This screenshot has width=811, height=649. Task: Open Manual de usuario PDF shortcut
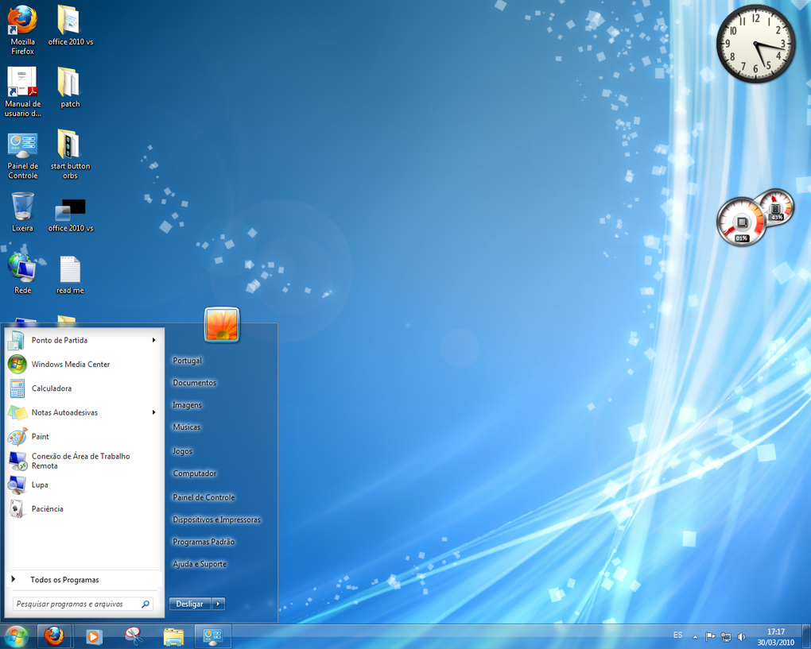tap(23, 92)
